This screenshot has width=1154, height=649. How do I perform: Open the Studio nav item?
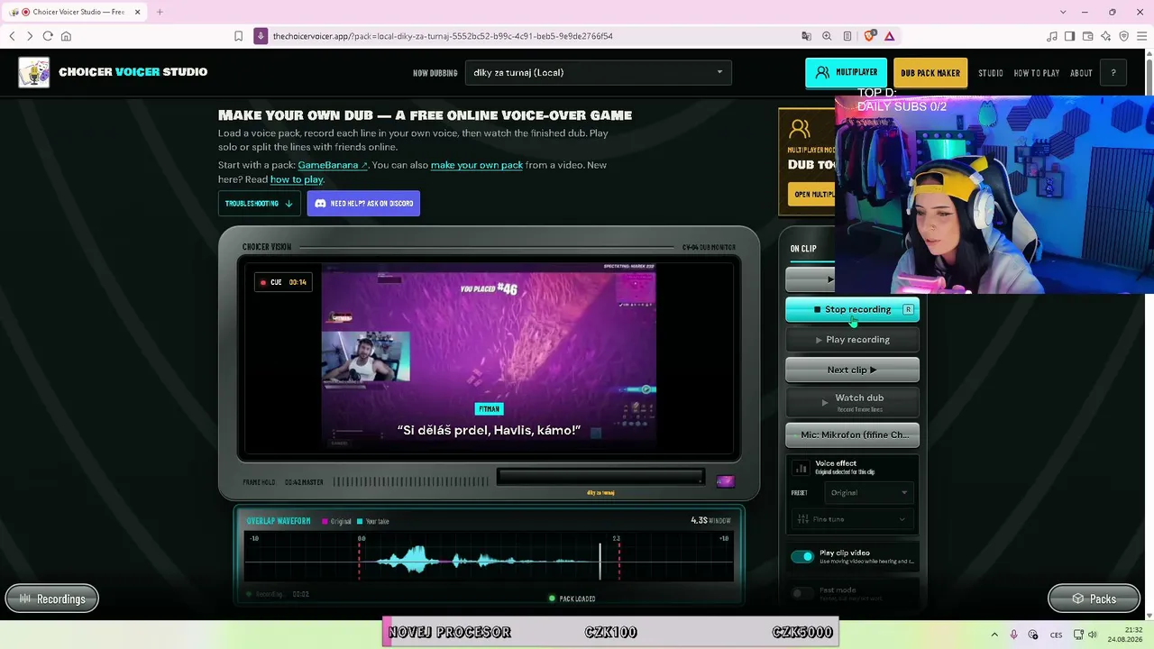coord(991,73)
